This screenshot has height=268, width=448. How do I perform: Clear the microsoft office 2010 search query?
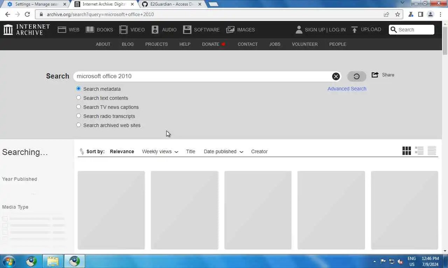(x=336, y=76)
